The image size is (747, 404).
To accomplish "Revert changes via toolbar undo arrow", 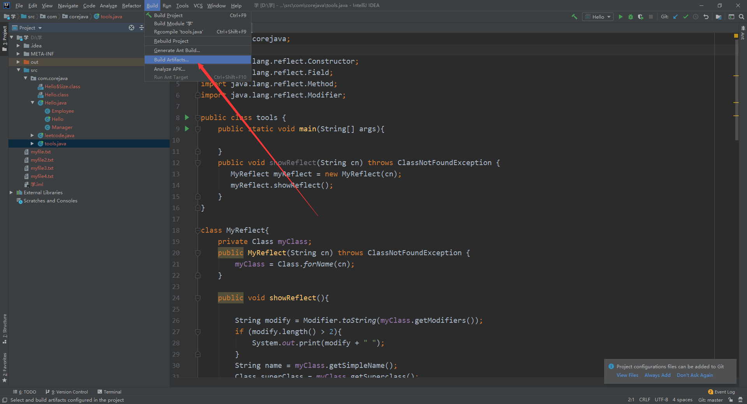I will [706, 17].
